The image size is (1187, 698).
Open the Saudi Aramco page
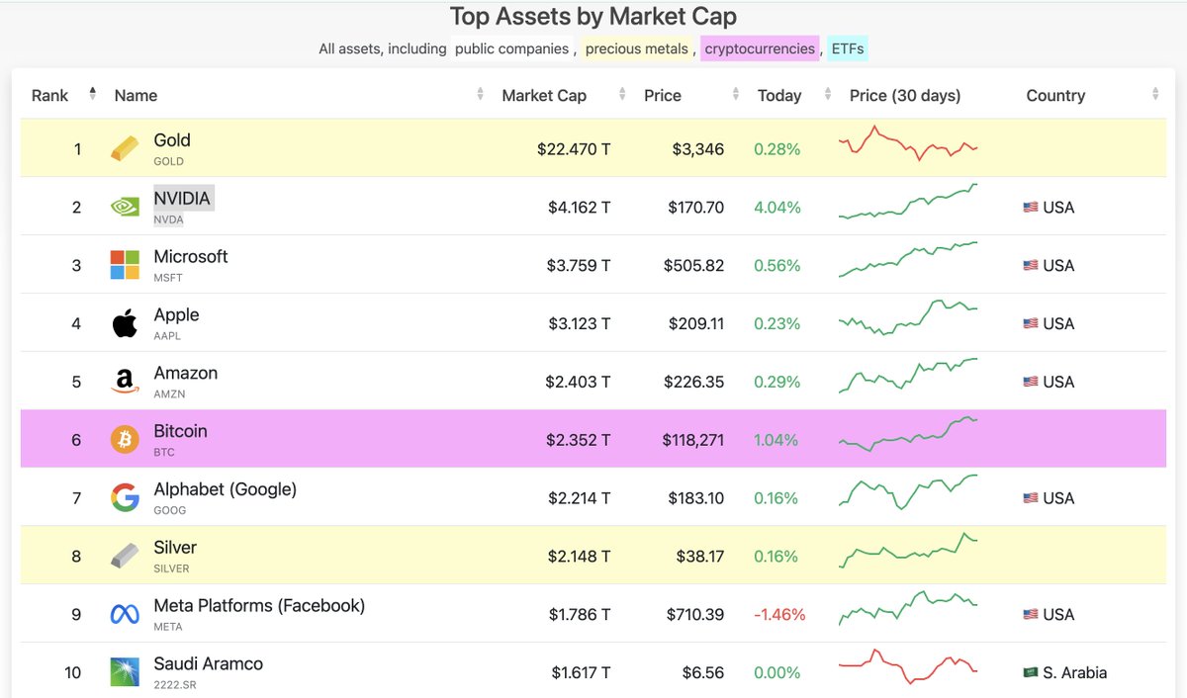point(209,663)
